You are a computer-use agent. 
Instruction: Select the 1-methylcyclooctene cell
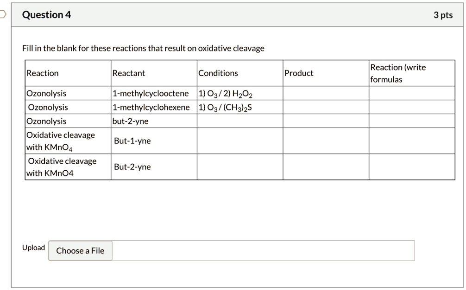pos(150,93)
